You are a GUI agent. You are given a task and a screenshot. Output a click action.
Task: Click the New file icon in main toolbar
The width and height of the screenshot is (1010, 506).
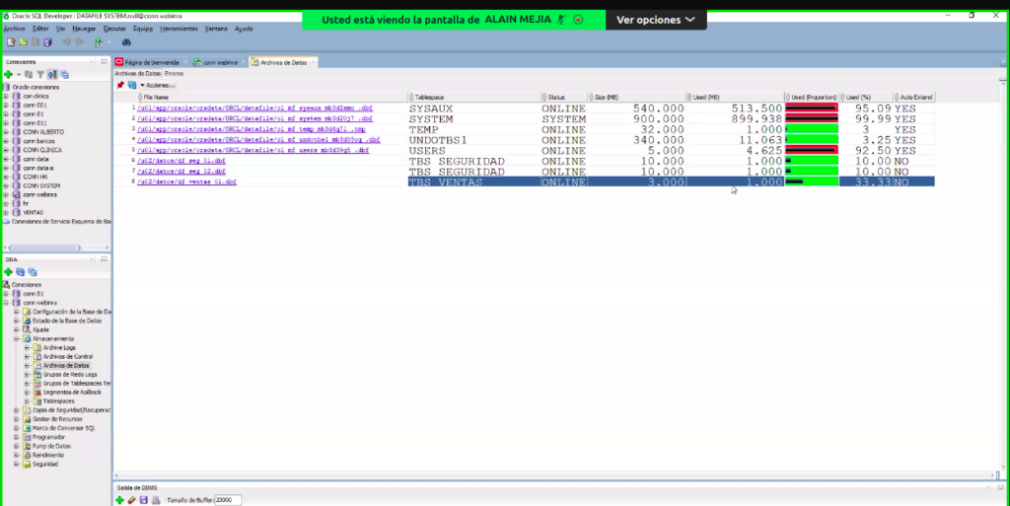[x=9, y=42]
